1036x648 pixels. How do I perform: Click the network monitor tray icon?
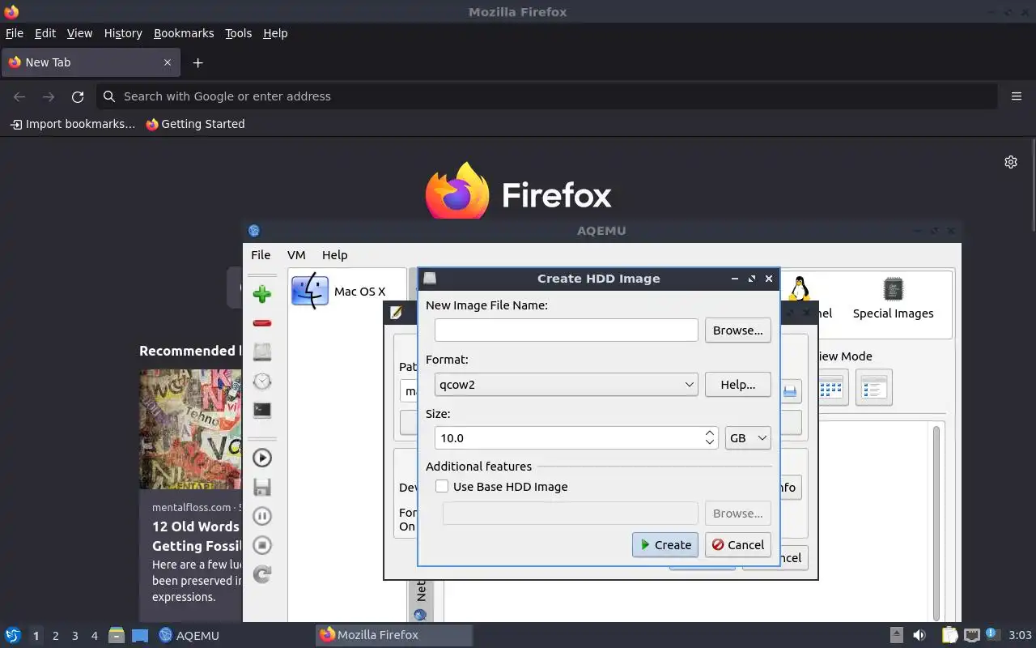coord(972,635)
